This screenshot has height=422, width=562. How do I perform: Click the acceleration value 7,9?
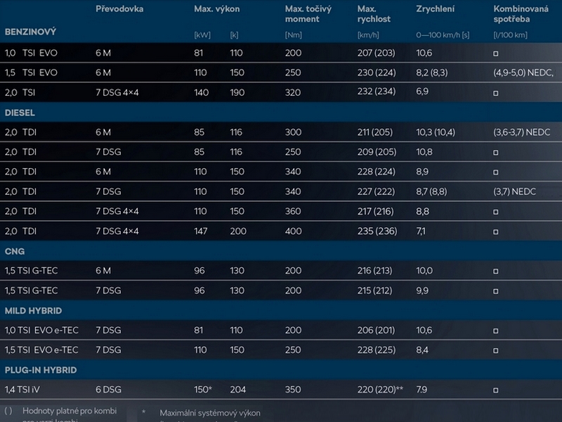(x=422, y=390)
